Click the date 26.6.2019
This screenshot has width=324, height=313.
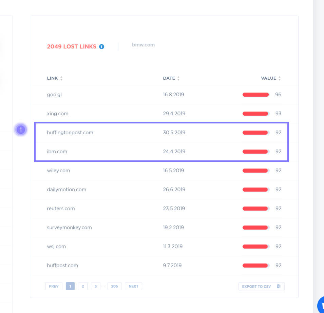[174, 190]
